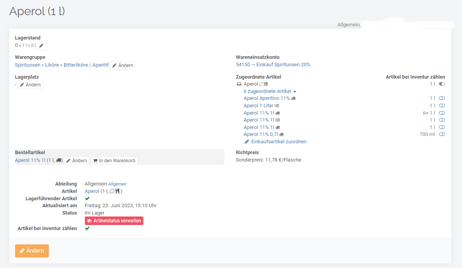Click truck icon next to Aperol 11% 0,7l
This screenshot has width=462, height=268.
tap(281, 135)
